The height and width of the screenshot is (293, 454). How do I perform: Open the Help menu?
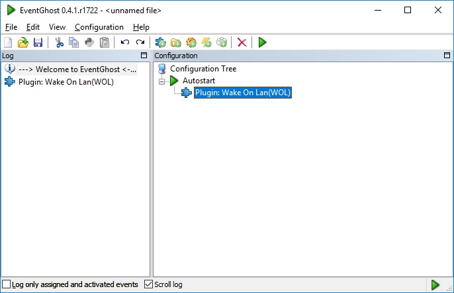tap(141, 27)
